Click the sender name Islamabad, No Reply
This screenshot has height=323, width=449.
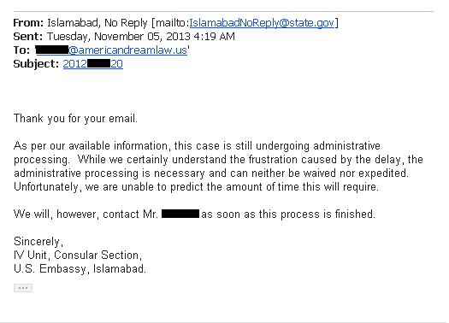click(97, 23)
